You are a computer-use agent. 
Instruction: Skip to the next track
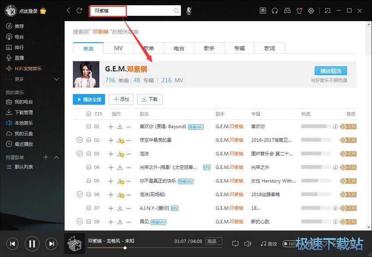(52, 244)
